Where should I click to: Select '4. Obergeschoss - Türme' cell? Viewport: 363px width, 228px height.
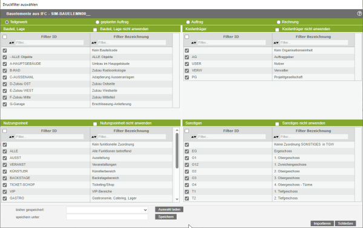coord(313,184)
